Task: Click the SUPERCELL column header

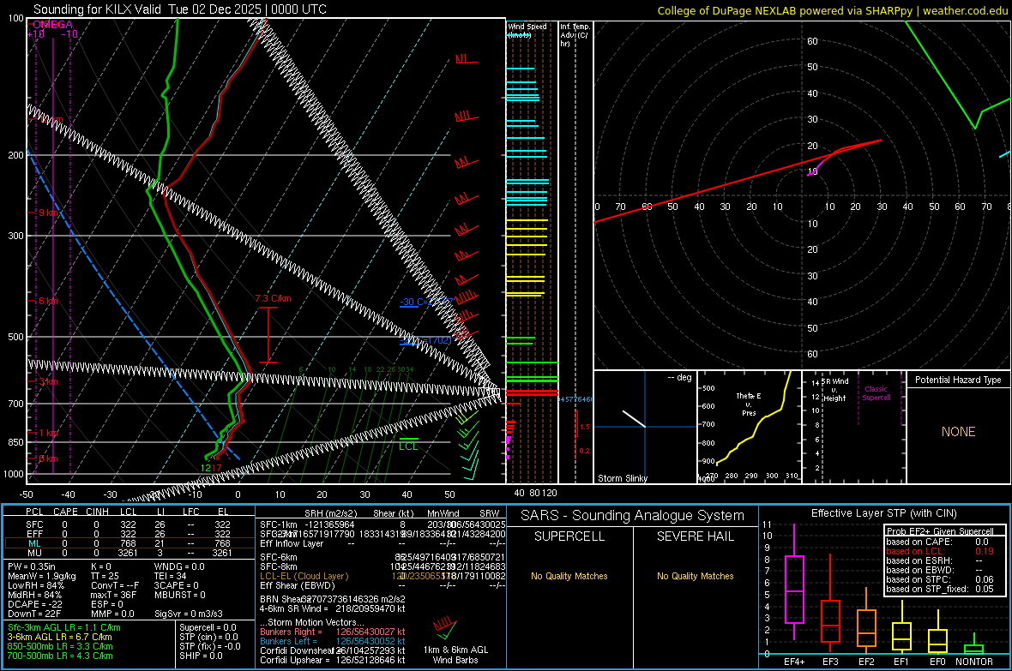Action: [569, 536]
